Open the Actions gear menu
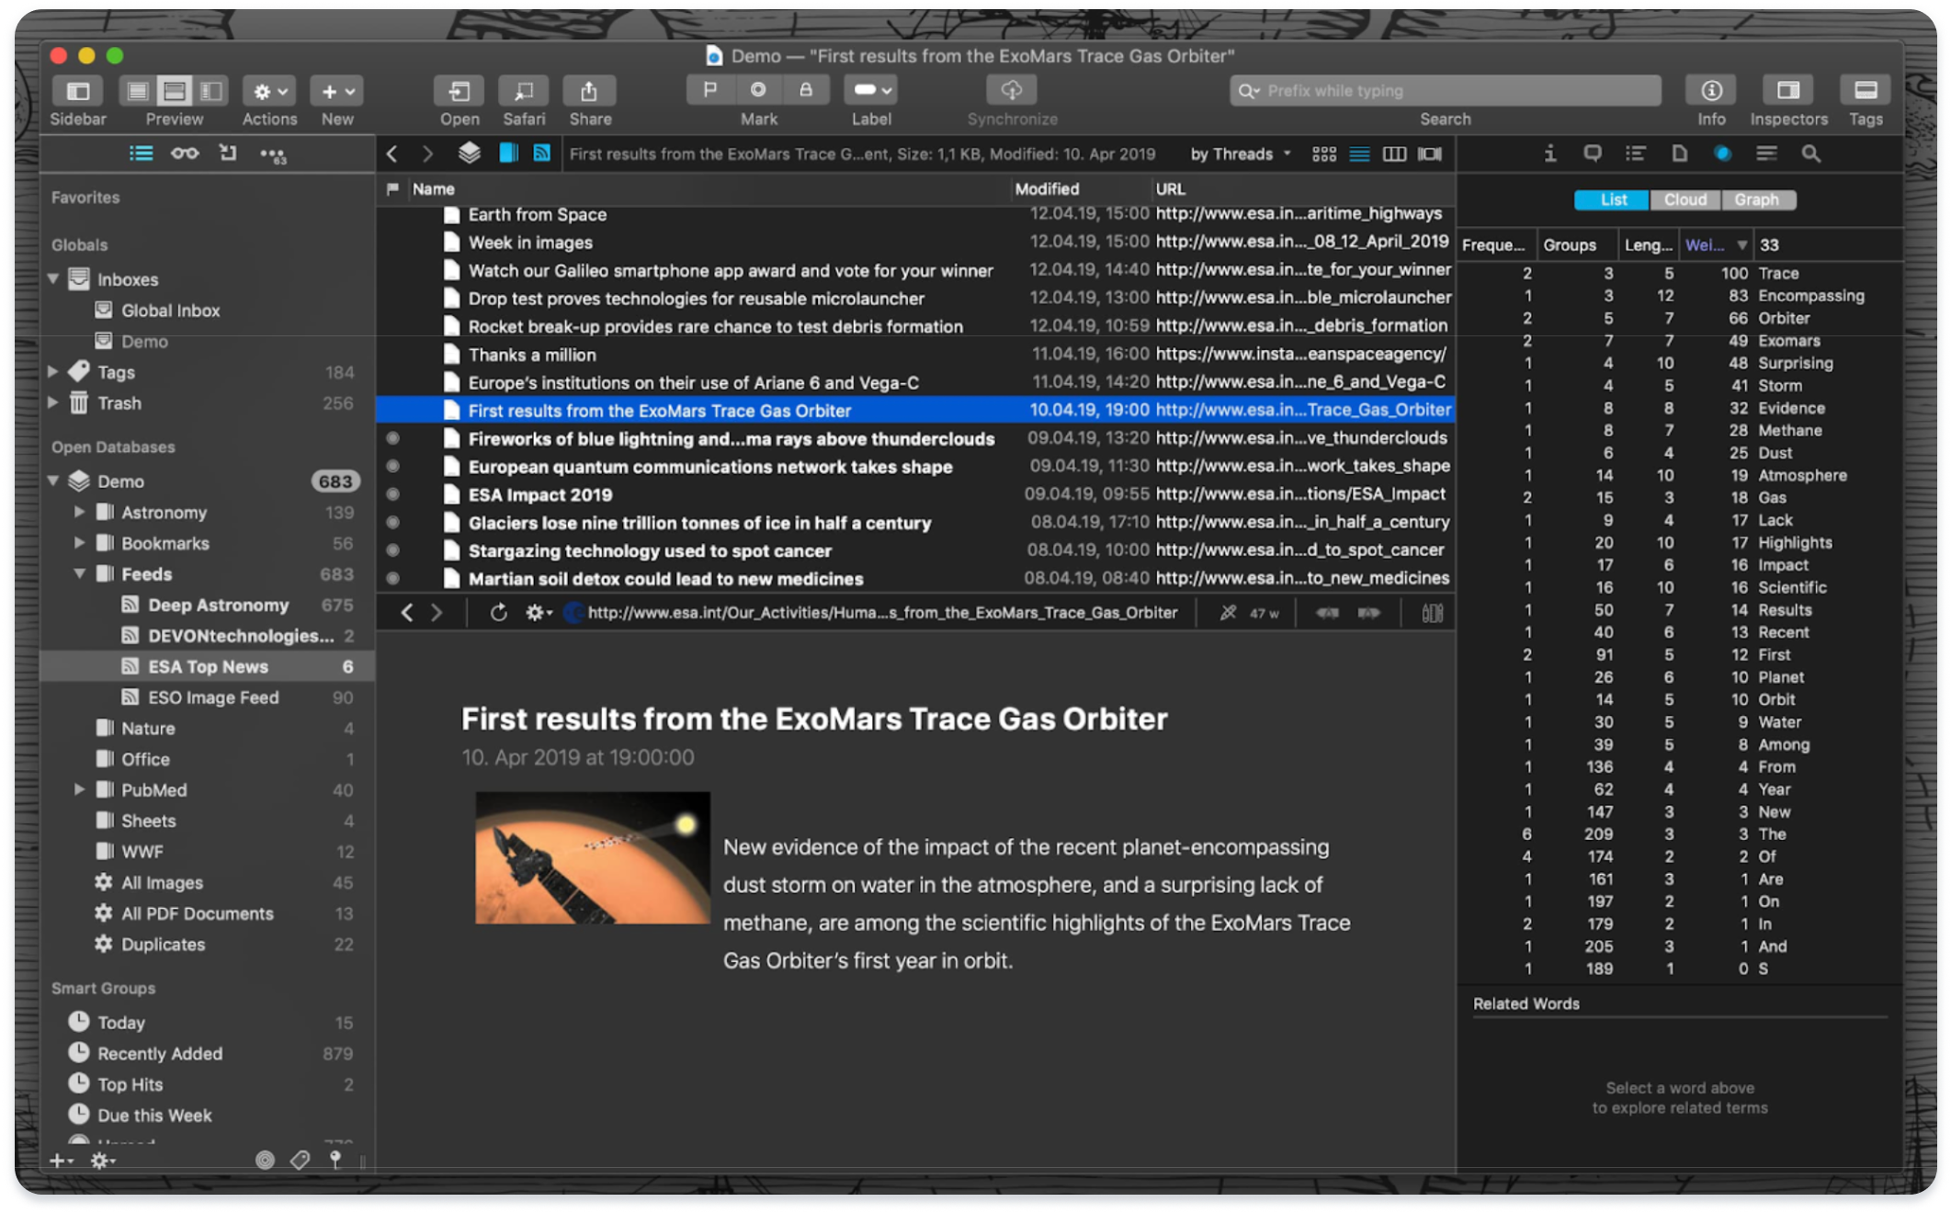The height and width of the screenshot is (1213, 1951). click(x=269, y=90)
